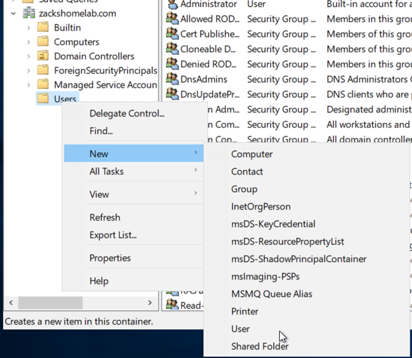
Task: Open the All Tasks submenu
Action: tap(134, 171)
